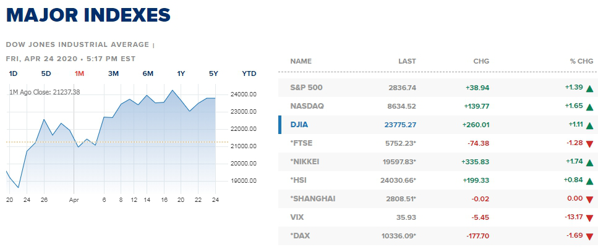Click the green up arrow beside S&P 500

[x=589, y=88]
